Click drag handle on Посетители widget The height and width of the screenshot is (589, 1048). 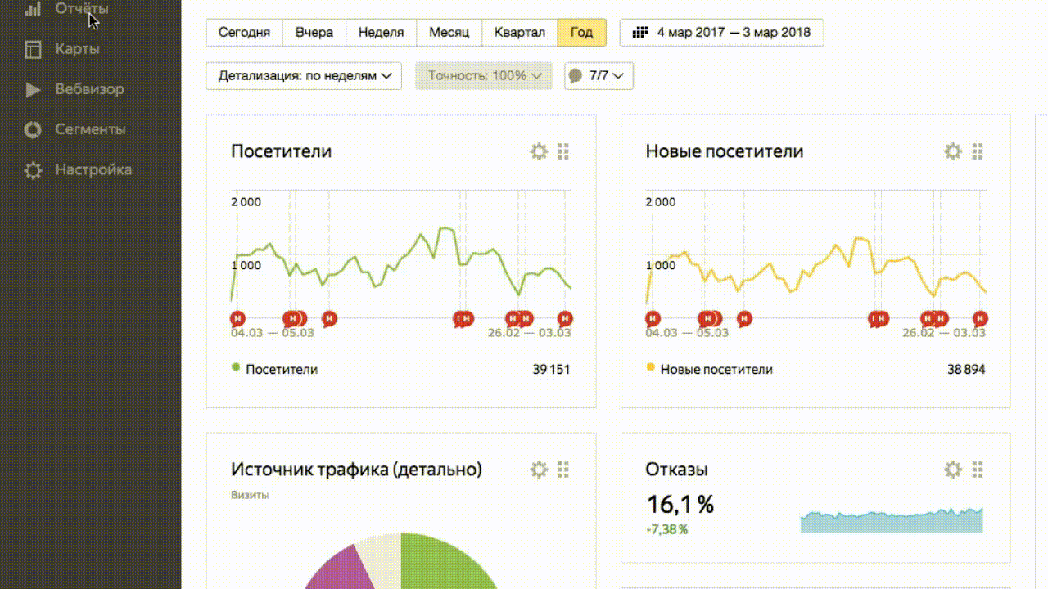click(x=563, y=151)
